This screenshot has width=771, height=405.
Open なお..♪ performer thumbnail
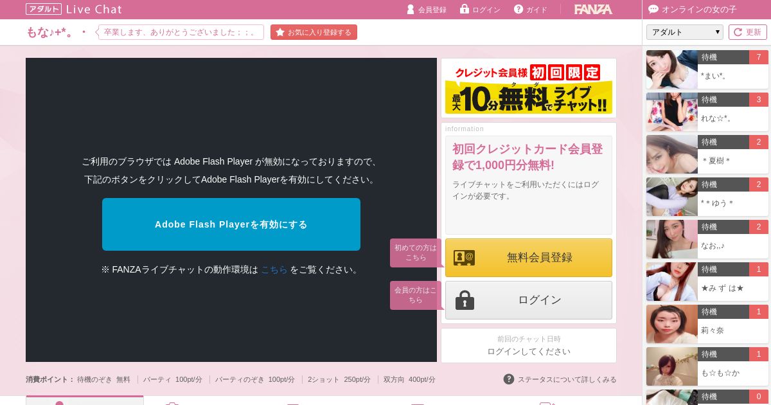pyautogui.click(x=672, y=239)
